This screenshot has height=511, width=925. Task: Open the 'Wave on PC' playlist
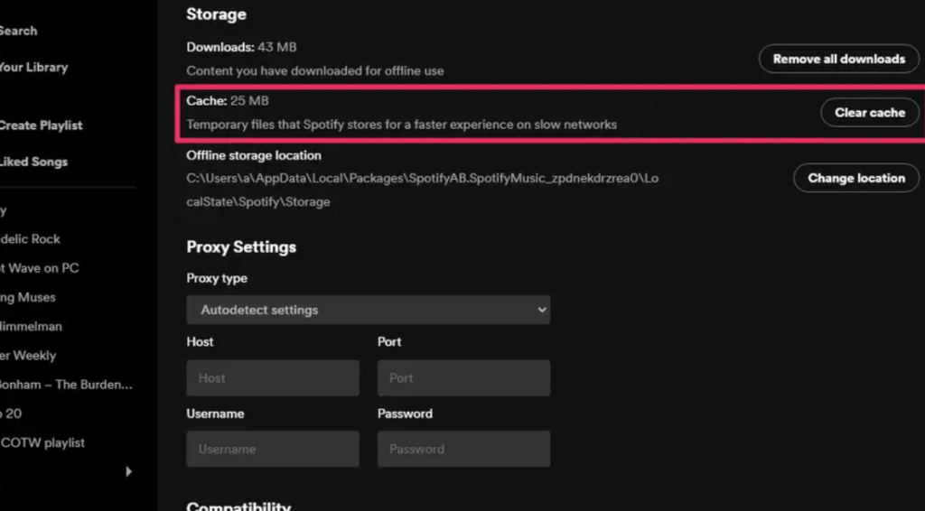(x=39, y=268)
